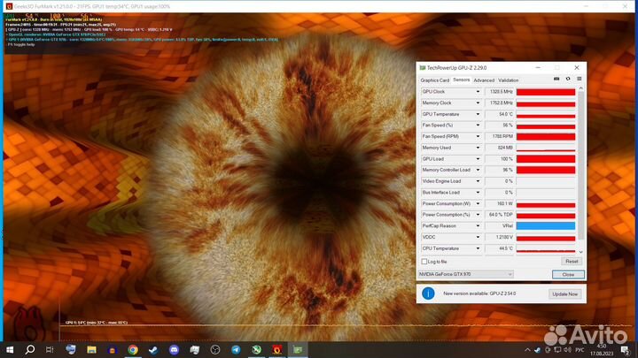Open the GPU Clock sensor dropdown

click(479, 92)
